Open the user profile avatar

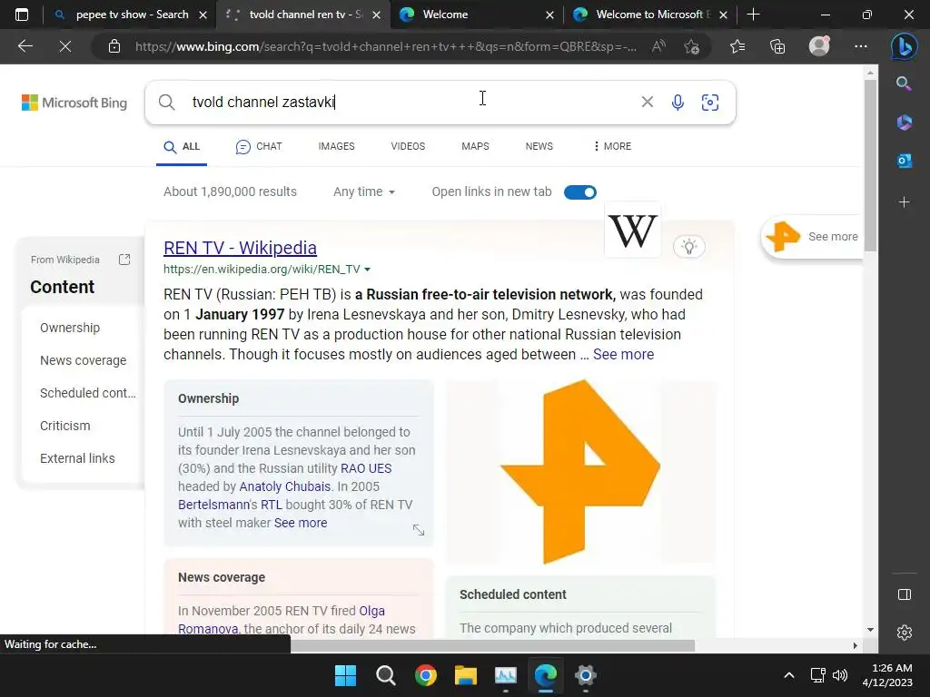point(819,46)
